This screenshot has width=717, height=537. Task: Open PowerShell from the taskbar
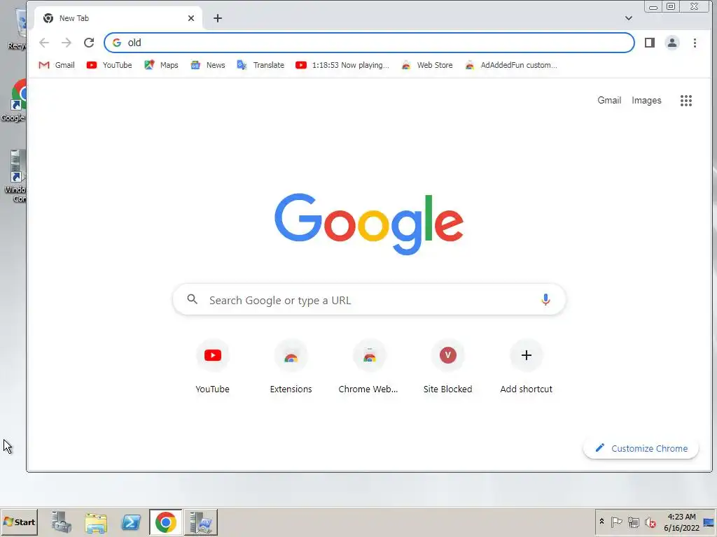[x=131, y=522]
